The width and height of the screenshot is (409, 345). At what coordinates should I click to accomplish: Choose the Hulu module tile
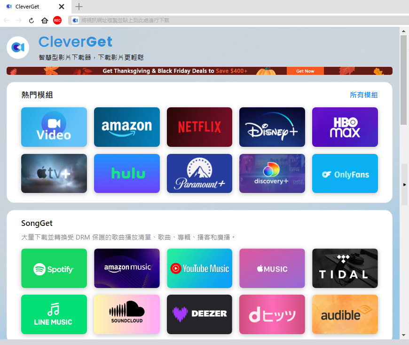[127, 173]
